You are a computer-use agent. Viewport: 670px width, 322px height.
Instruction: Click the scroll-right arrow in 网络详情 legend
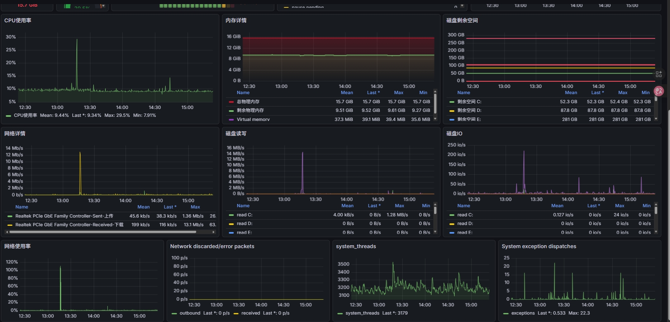pyautogui.click(x=214, y=232)
